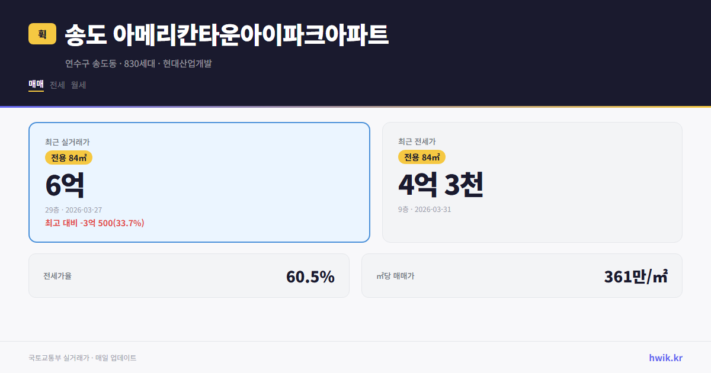Viewport: 711px width, 373px height.
Task: Click the 최근 전세가 card
Action: pos(532,182)
